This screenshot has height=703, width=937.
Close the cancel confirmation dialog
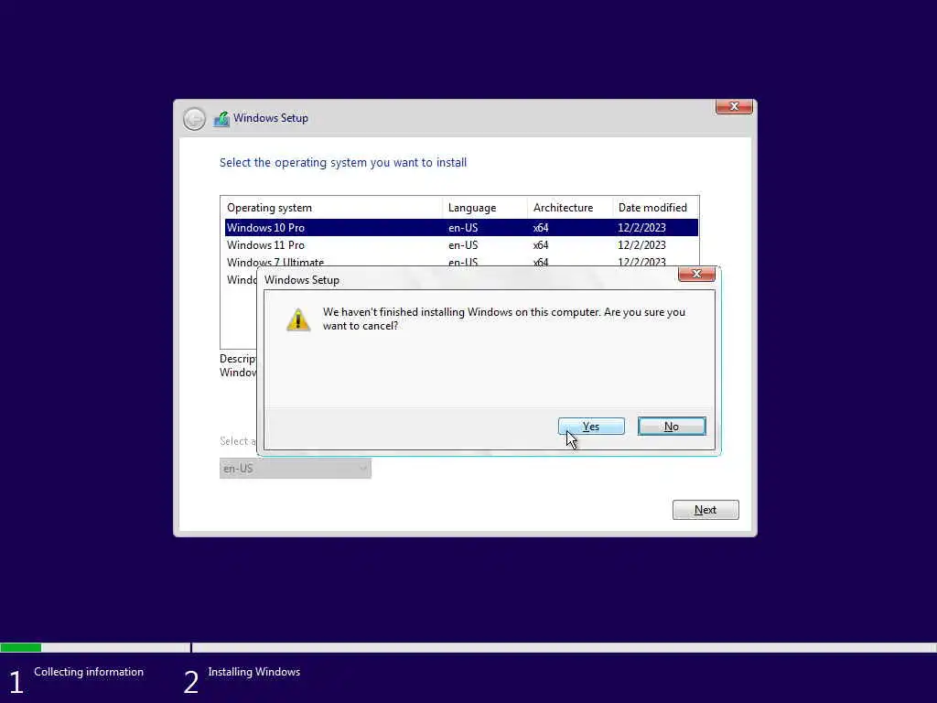pos(696,274)
